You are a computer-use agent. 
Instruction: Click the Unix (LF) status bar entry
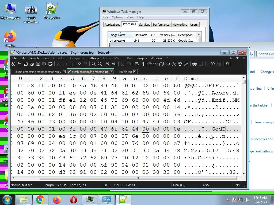(179, 185)
